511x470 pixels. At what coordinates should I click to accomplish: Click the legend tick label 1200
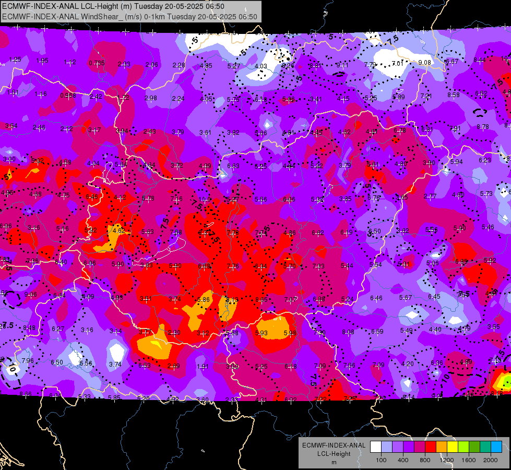tap(446, 460)
